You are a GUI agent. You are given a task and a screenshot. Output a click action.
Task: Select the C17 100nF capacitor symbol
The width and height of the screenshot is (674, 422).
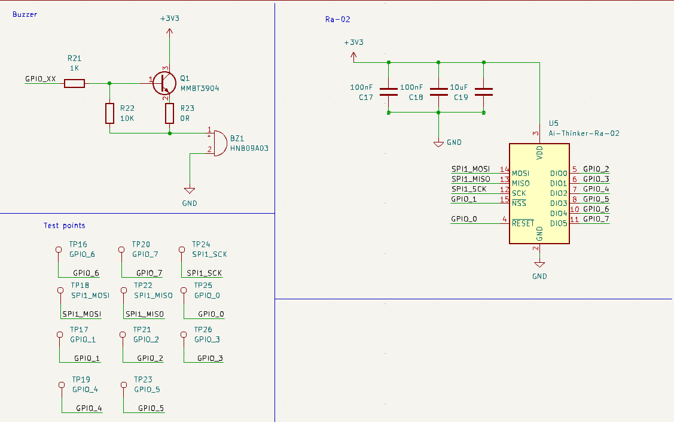click(389, 92)
